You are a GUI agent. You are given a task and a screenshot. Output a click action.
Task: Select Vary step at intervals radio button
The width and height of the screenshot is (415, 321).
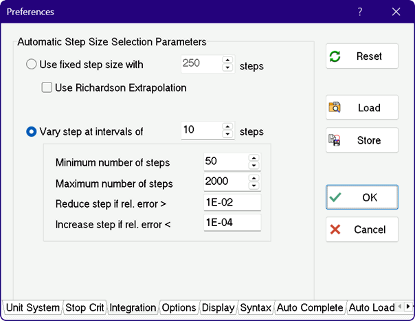(x=32, y=131)
